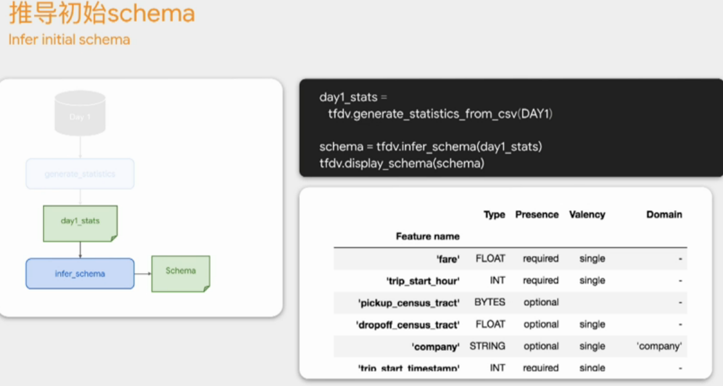Click the tfdv.infer_schema code line
The image size is (723, 386).
(431, 147)
